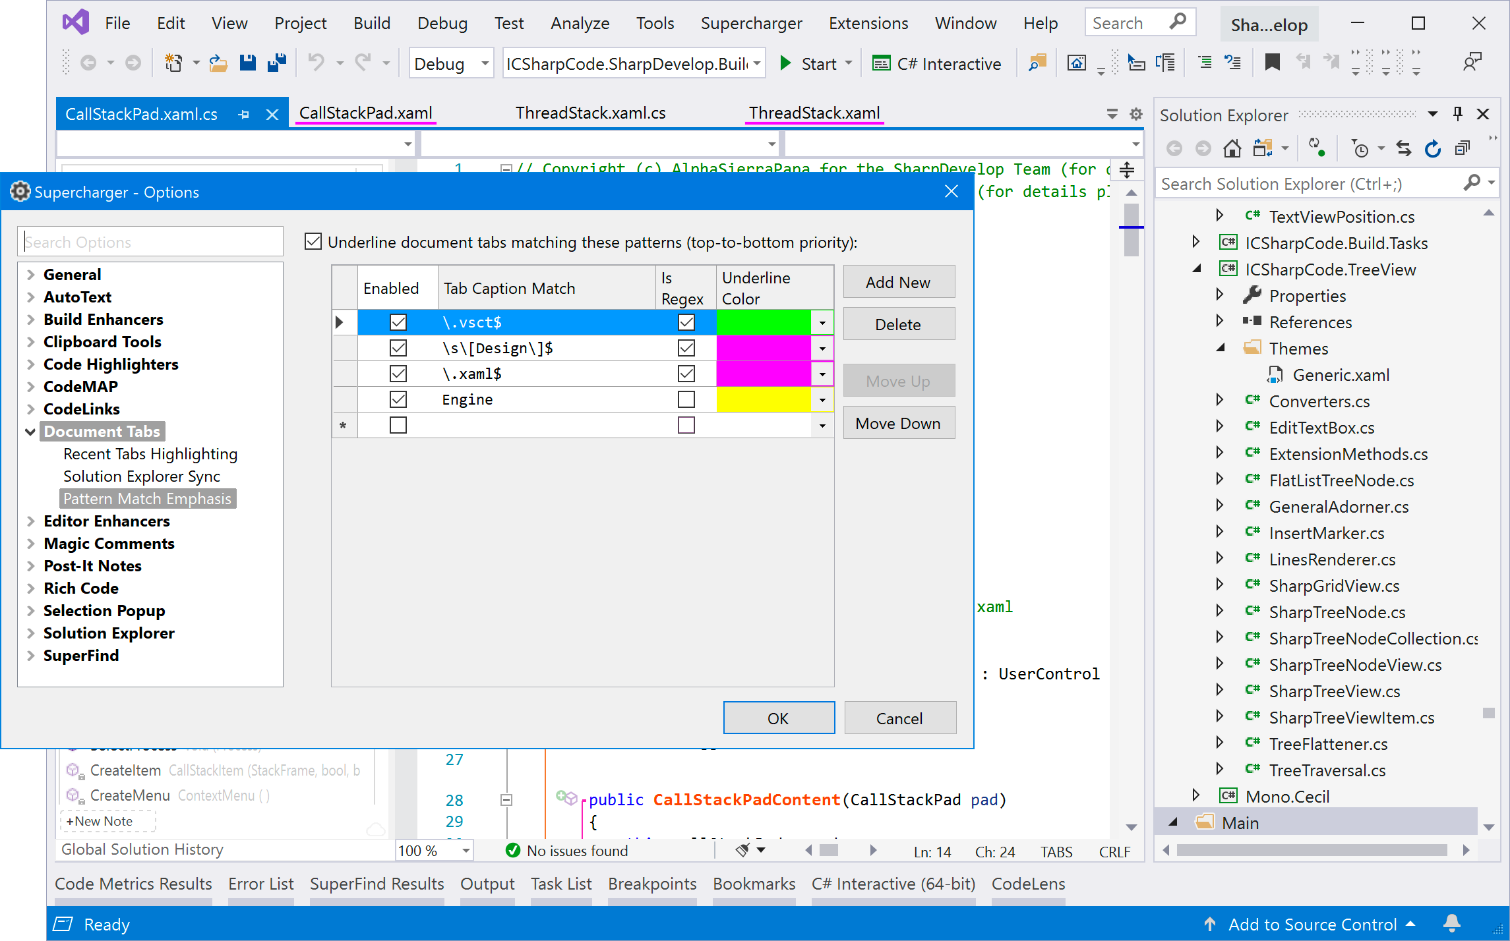Open color dropdown for \.vsct$ row
The width and height of the screenshot is (1510, 941).
click(x=822, y=323)
